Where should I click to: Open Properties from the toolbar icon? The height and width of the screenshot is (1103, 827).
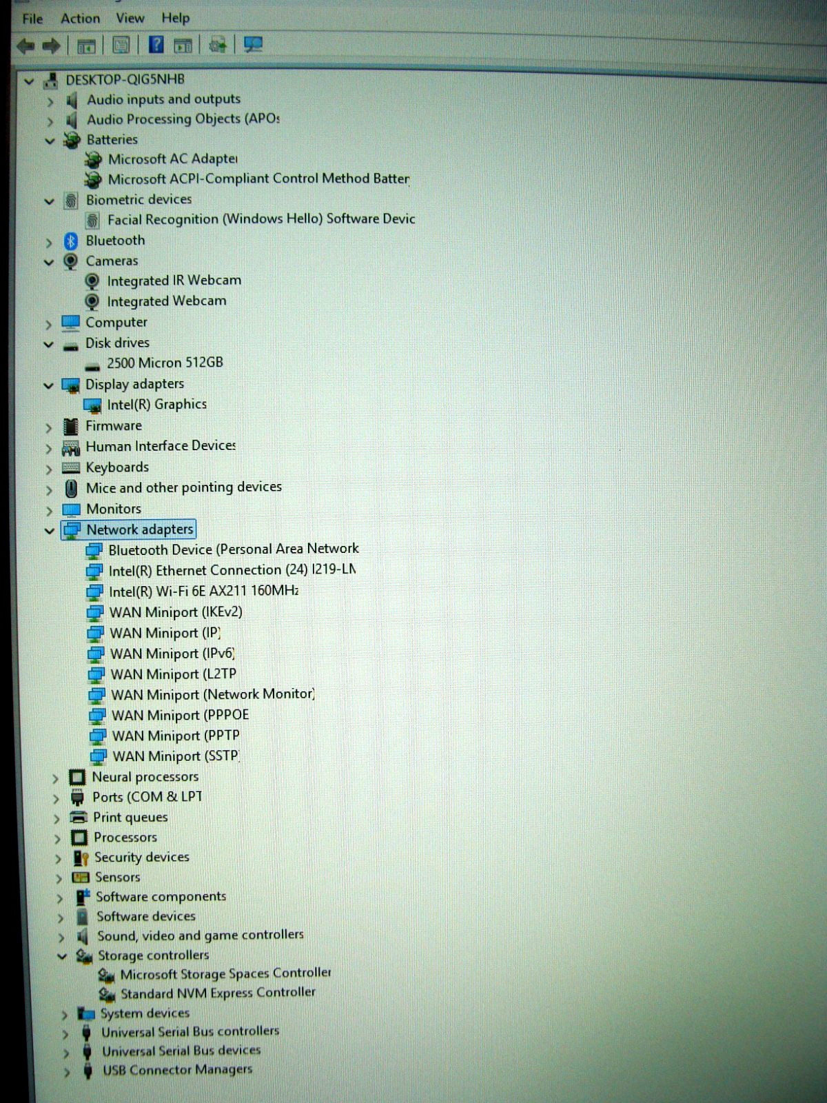(121, 46)
